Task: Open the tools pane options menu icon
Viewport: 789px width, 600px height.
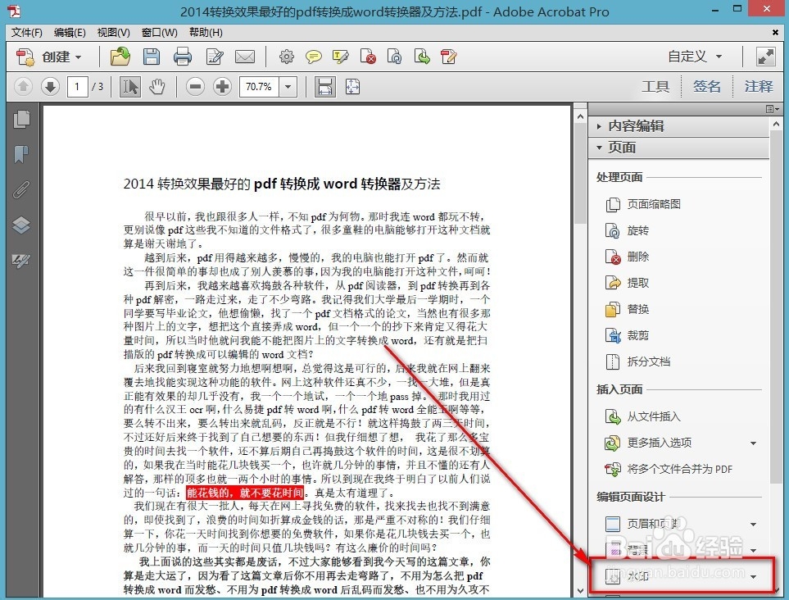Action: (773, 109)
